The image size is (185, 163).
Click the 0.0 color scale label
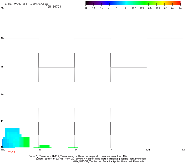pos(172,8)
